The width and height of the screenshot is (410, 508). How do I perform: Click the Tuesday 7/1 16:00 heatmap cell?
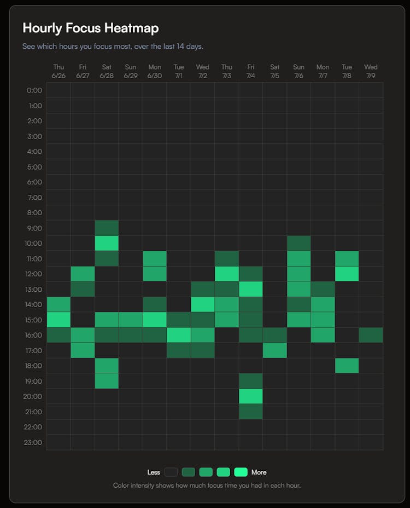click(x=179, y=335)
